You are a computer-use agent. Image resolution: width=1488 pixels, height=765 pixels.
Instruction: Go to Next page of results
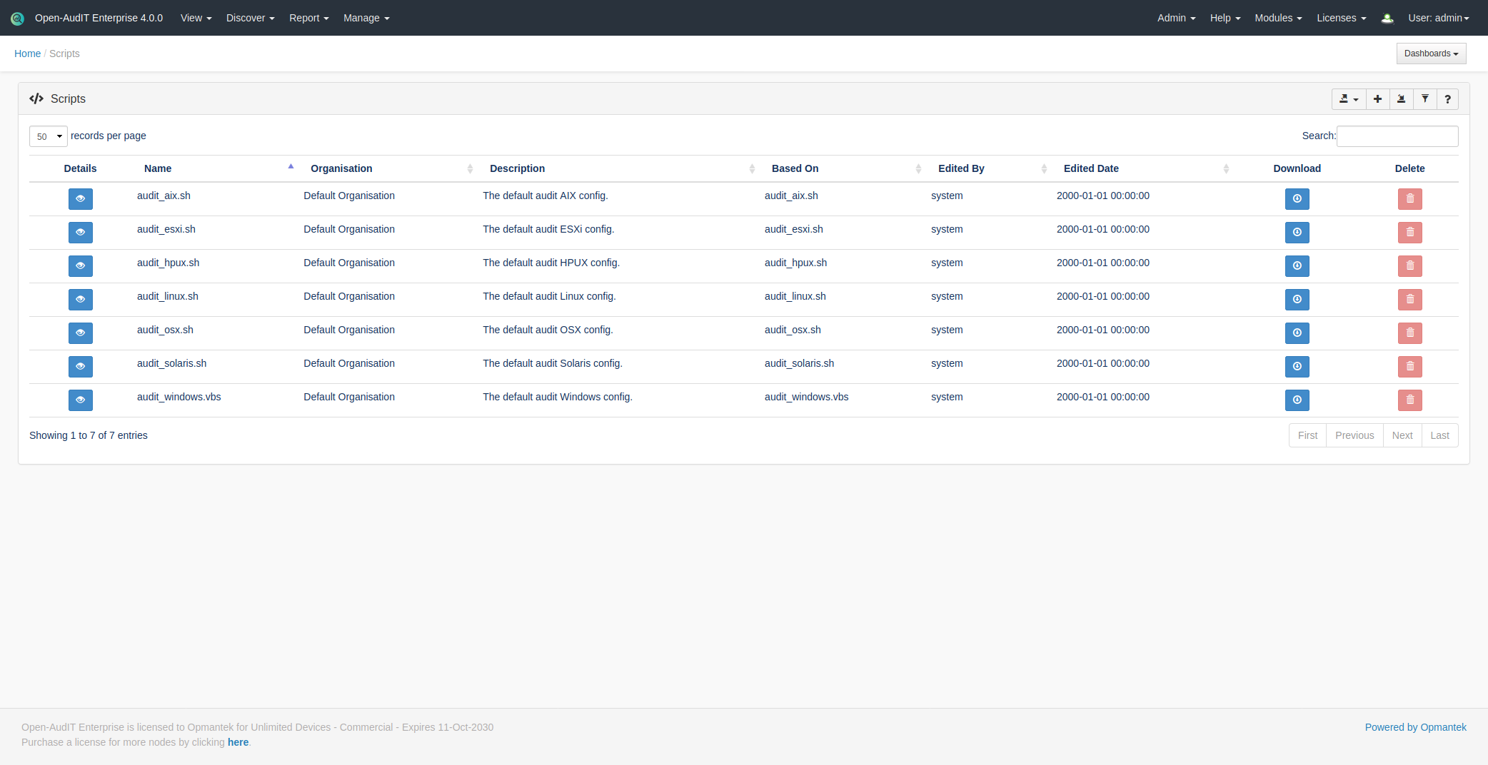click(1402, 435)
